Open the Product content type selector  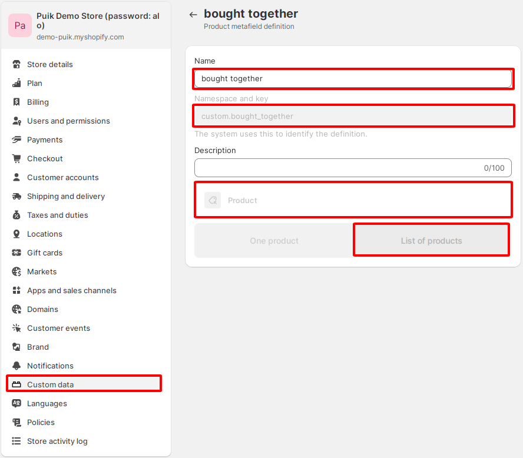[x=353, y=200]
